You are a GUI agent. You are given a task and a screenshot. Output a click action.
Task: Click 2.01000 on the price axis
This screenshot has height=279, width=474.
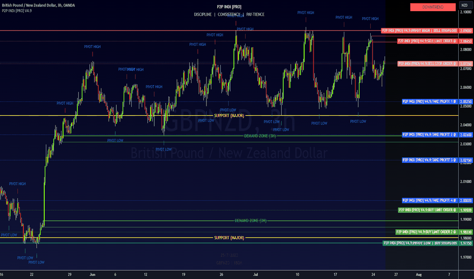click(466, 182)
